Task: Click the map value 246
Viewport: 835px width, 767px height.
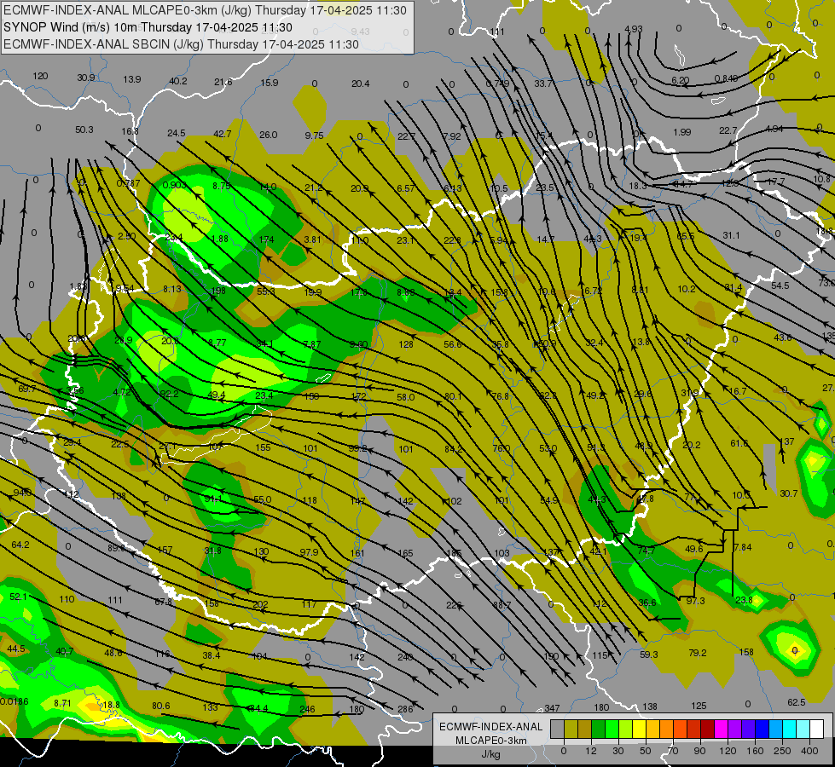Action: tap(307, 709)
